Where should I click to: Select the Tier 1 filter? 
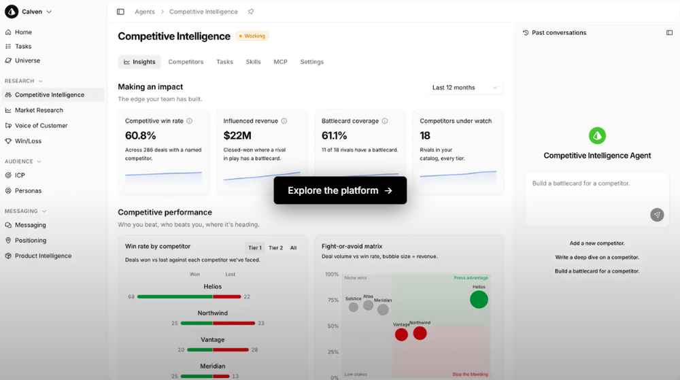255,248
